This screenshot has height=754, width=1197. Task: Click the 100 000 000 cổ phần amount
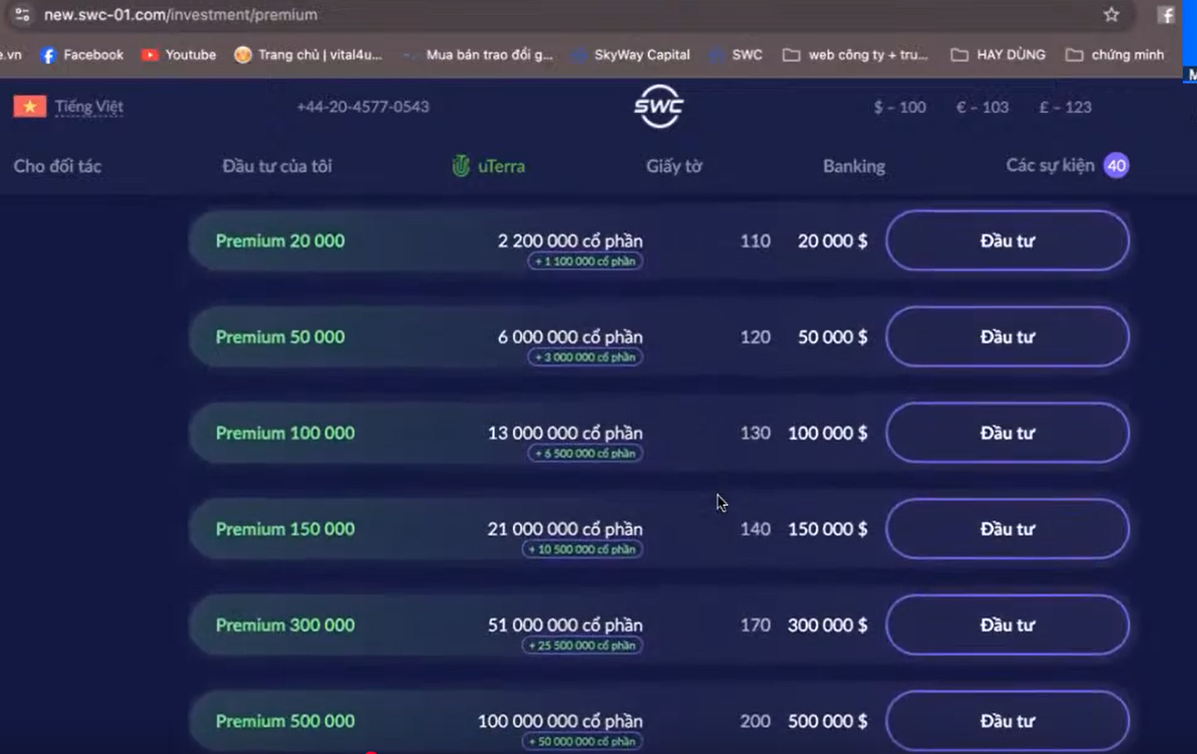click(560, 720)
